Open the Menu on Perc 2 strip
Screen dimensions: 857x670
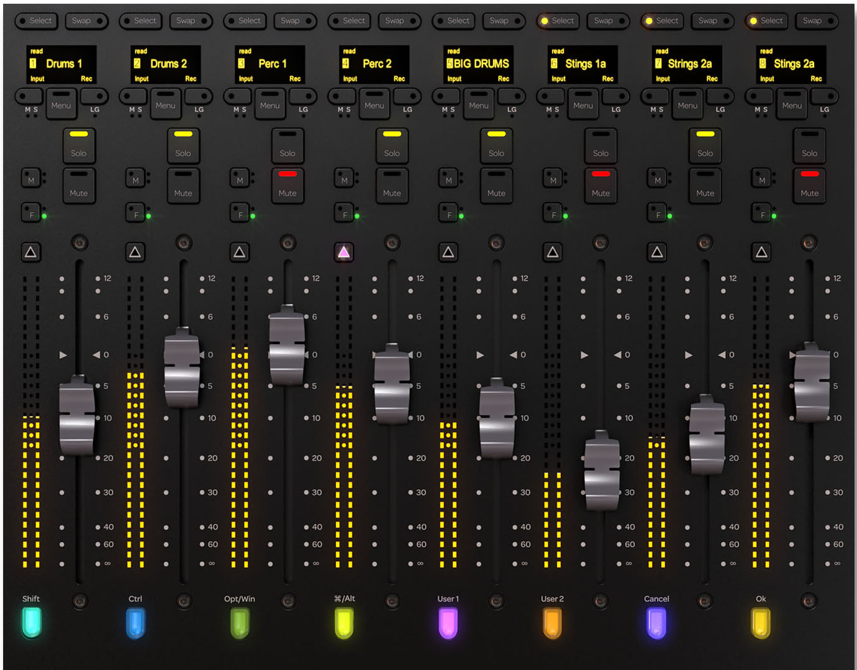(x=374, y=102)
